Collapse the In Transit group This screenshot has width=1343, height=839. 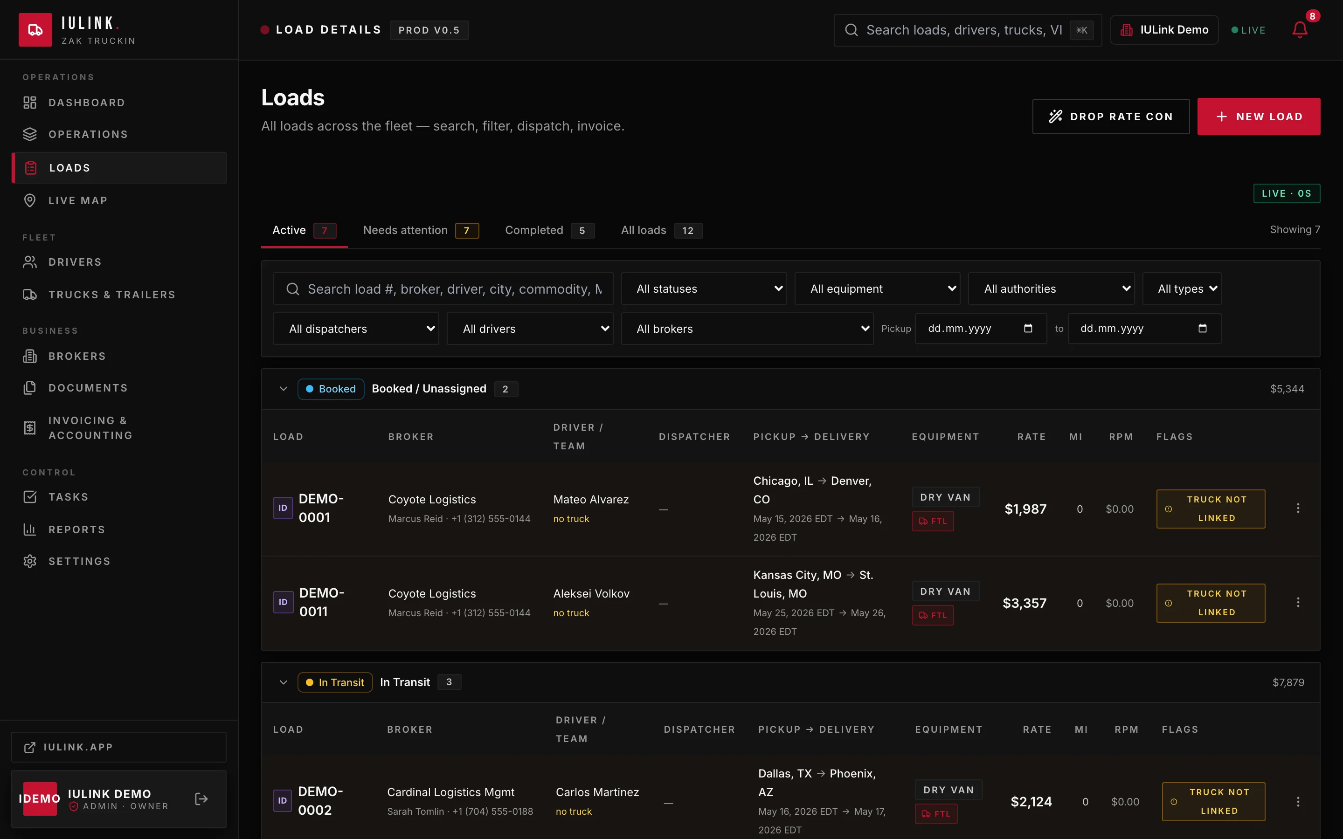point(284,682)
